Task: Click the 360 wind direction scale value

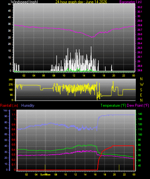Action: (x=11, y=80)
